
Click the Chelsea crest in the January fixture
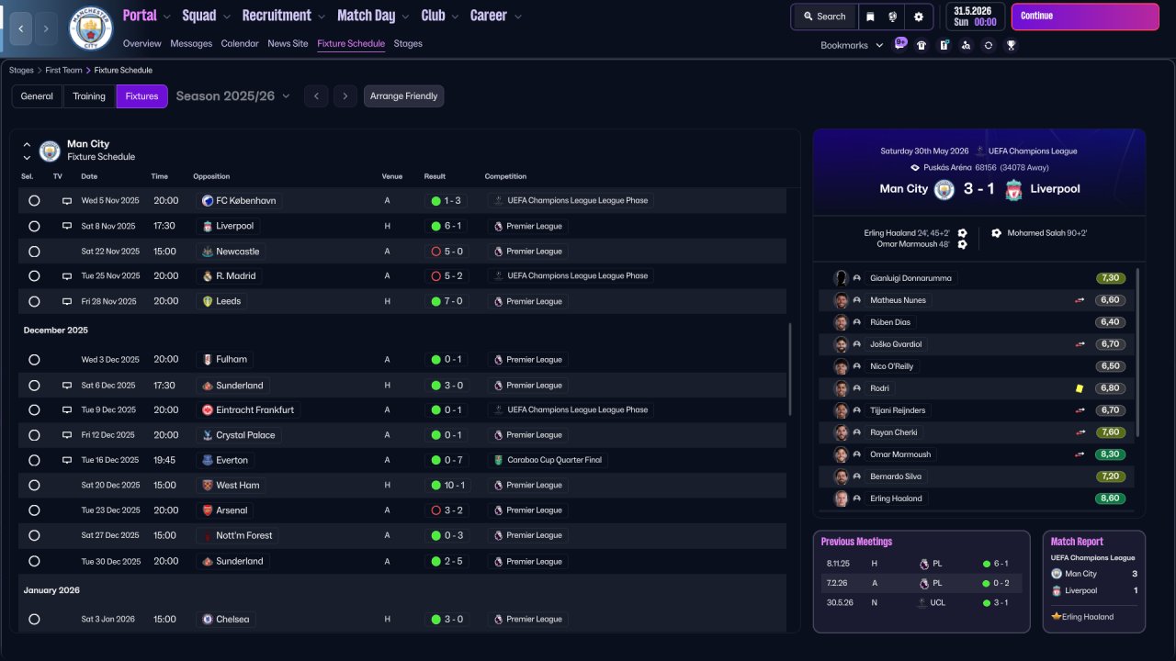(208, 620)
